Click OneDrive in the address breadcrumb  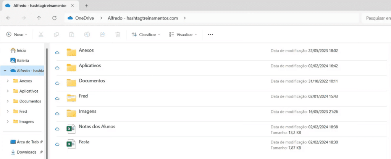point(84,18)
